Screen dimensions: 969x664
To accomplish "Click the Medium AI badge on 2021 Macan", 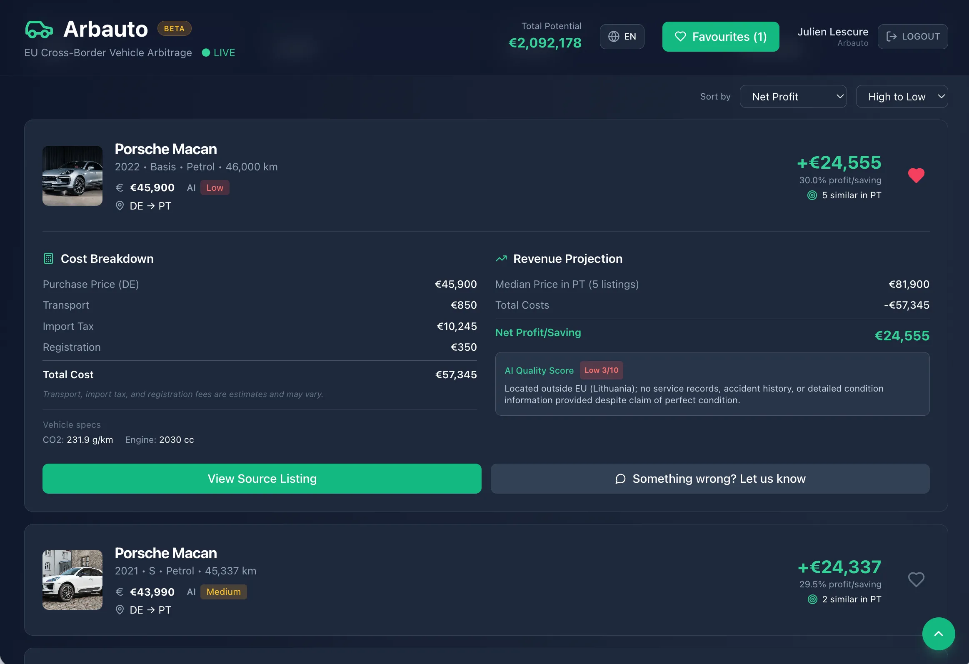I will (x=223, y=592).
